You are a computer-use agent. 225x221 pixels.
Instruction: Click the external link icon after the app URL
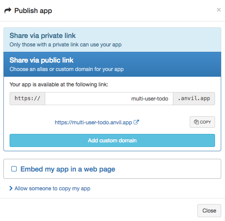(x=136, y=122)
